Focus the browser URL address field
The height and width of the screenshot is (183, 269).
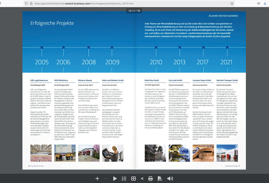pos(129,4)
